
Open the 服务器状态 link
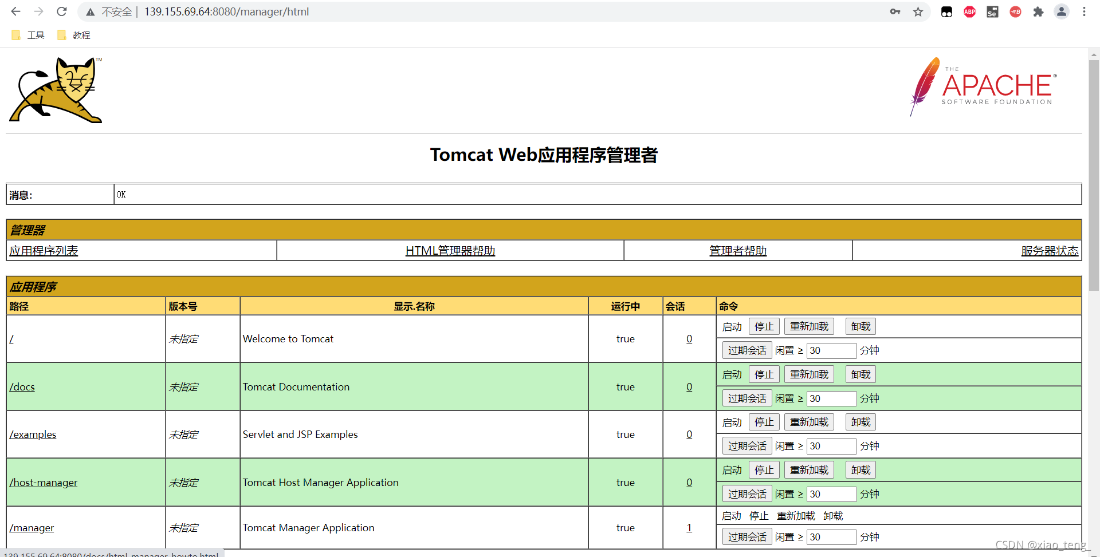(1050, 251)
